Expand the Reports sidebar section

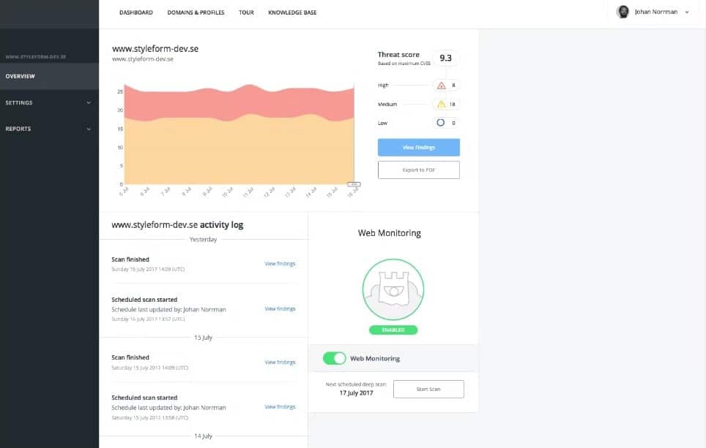pos(49,129)
